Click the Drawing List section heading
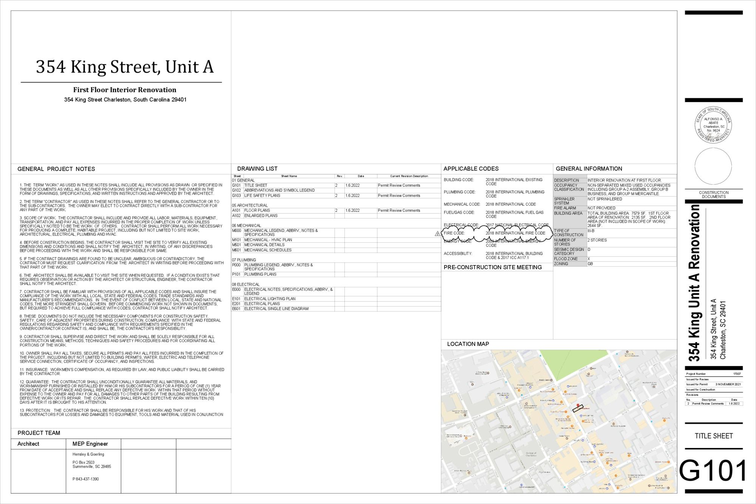This screenshot has width=756, height=504. pos(257,169)
